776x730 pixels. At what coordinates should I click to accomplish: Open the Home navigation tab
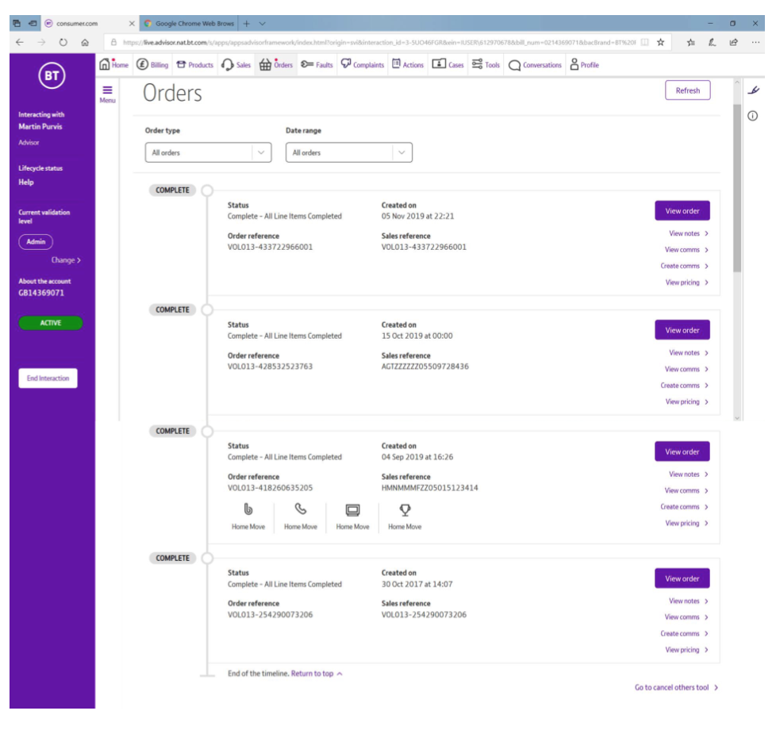pos(113,65)
